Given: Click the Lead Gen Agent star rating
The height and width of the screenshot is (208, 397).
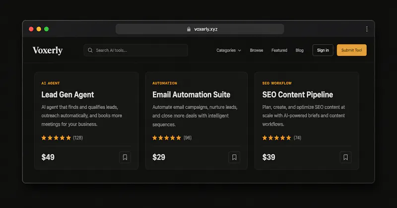Looking at the screenshot, I should coord(56,138).
